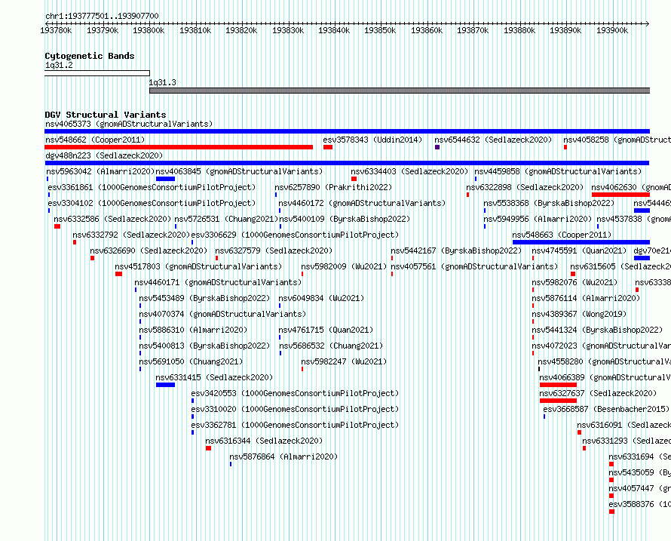Click the nsv4459858 gnomADStructuralVariants label
Image resolution: width=671 pixels, height=541 pixels.
pos(558,171)
